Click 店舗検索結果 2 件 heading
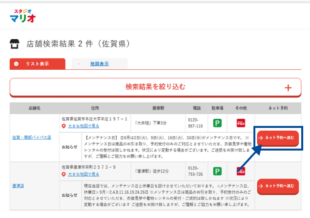 point(78,44)
